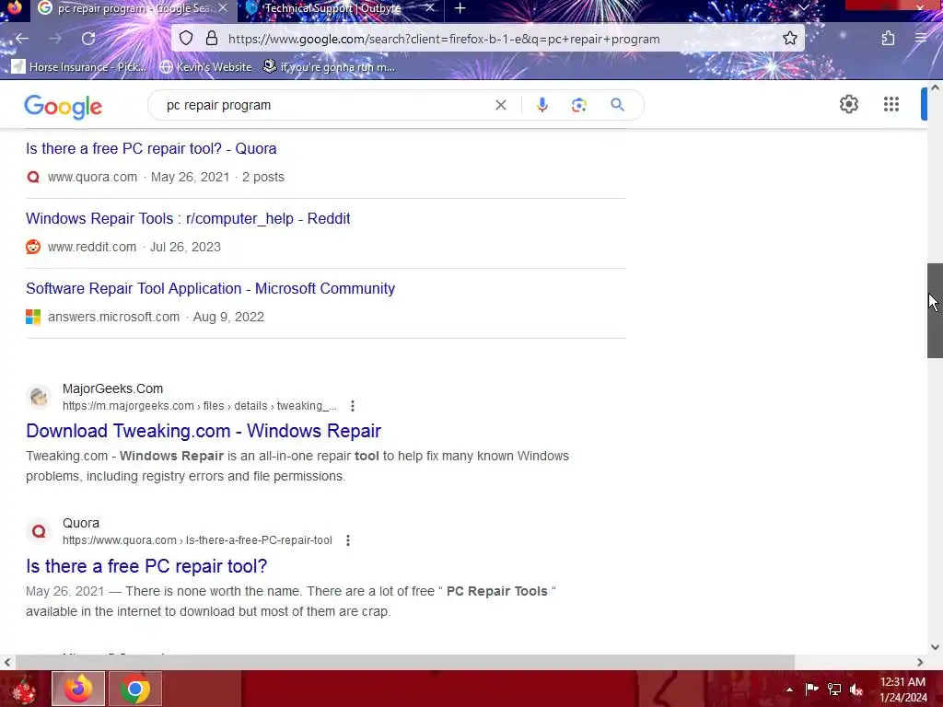Image resolution: width=943 pixels, height=707 pixels.
Task: Bookmark this page with the star icon
Action: pyautogui.click(x=789, y=39)
